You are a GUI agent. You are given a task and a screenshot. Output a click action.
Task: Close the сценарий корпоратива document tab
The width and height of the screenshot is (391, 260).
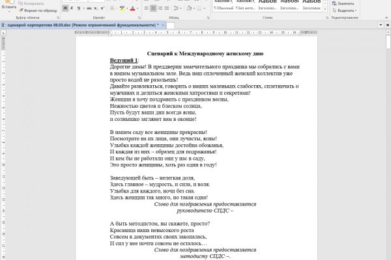(x=163, y=25)
